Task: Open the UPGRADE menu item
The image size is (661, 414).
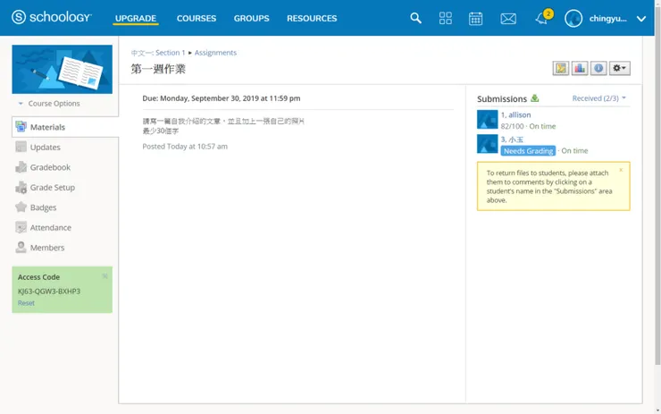Action: point(136,18)
